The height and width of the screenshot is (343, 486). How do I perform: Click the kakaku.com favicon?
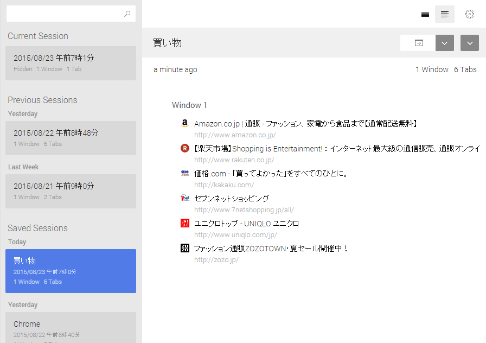tap(185, 173)
